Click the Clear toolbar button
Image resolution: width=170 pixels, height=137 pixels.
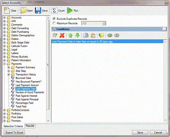click(10, 11)
